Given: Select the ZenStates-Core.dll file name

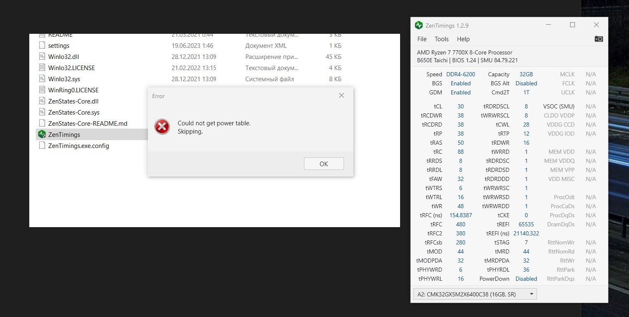Looking at the screenshot, I should pos(73,101).
